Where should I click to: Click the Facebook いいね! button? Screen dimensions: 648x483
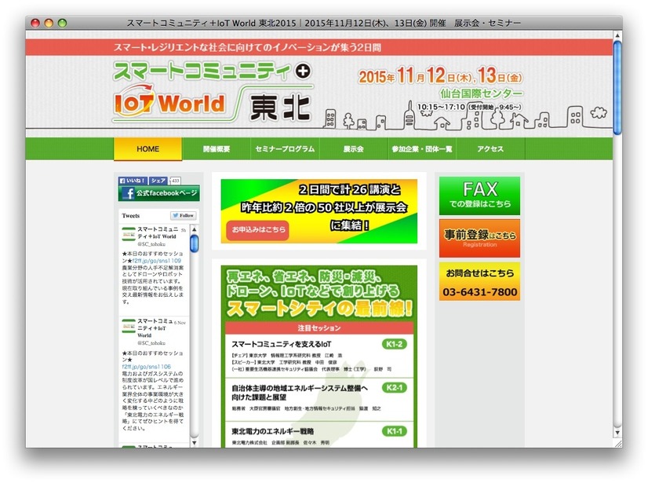tap(133, 181)
